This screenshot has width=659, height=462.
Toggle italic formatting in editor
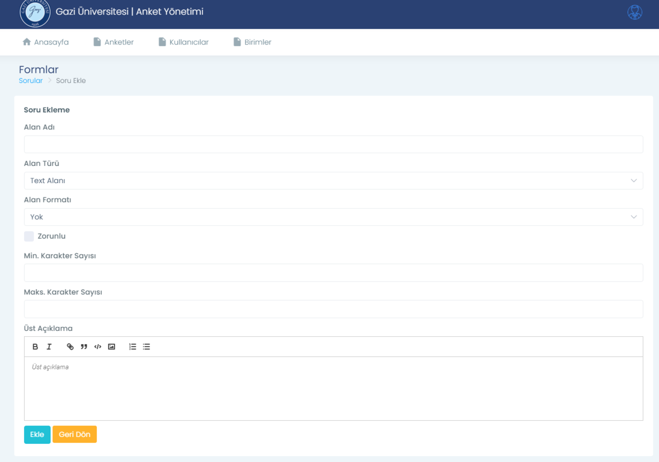point(49,347)
